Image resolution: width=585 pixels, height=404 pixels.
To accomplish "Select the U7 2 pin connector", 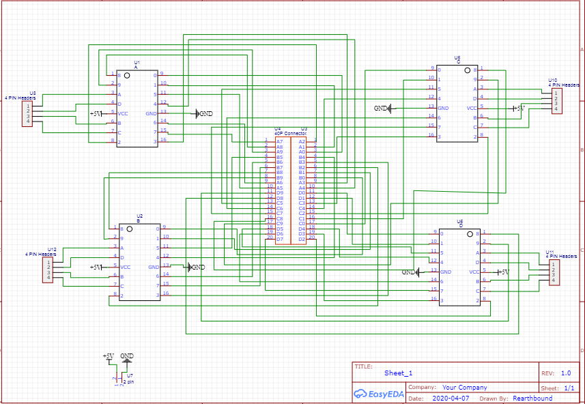I will [119, 379].
